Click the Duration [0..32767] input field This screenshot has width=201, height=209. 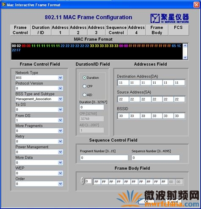click(92, 107)
